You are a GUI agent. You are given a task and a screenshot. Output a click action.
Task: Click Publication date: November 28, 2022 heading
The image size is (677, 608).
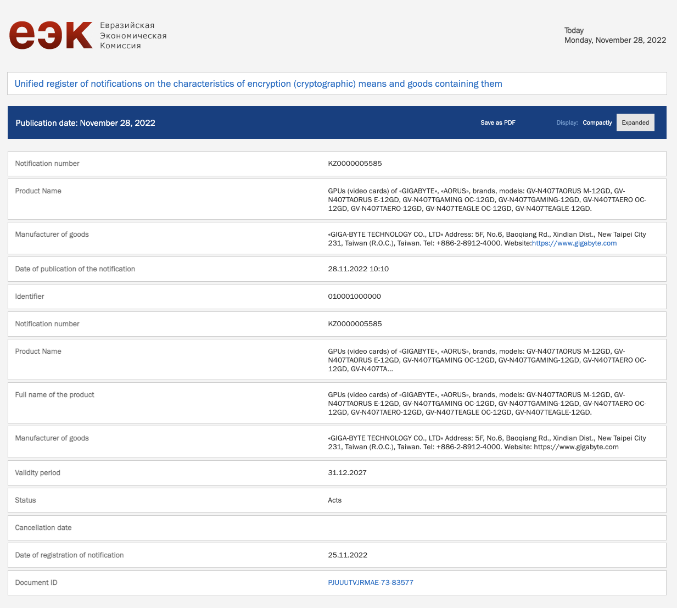85,123
